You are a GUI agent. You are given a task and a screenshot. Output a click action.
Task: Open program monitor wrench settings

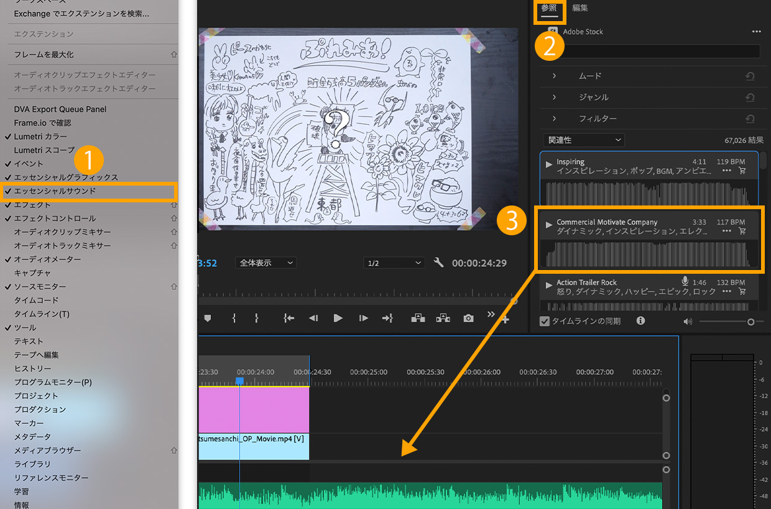(x=438, y=263)
